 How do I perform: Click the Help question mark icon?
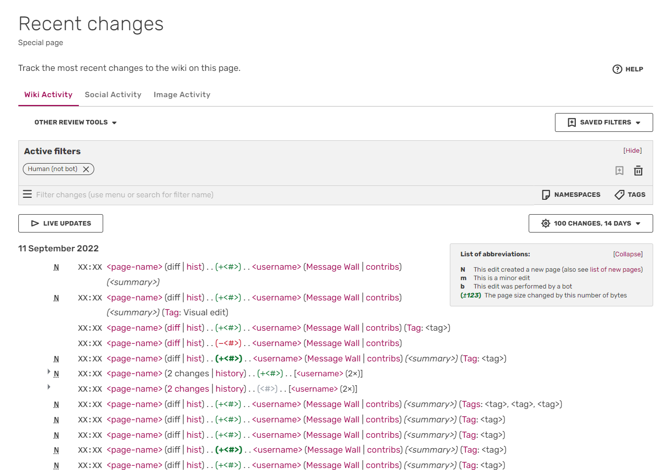[617, 69]
